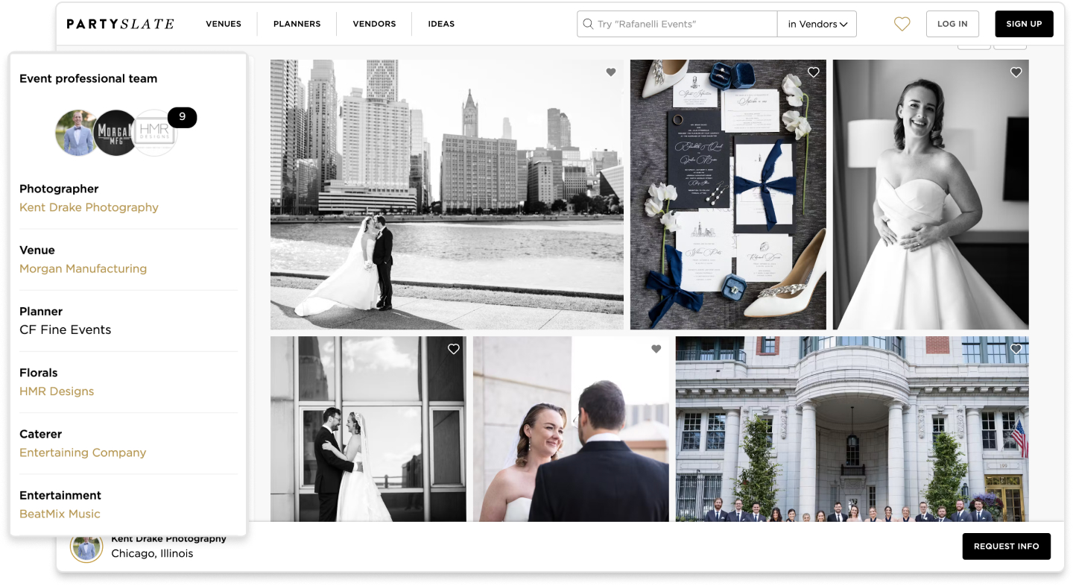Click the Request Info button
1073x586 pixels.
1006,546
